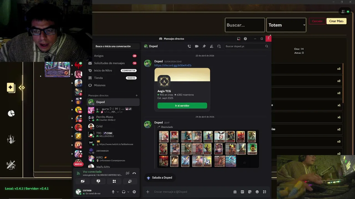Viewport: 355px width, 199px height.
Task: Open Perrito Mono direct message
Action: pos(113,118)
